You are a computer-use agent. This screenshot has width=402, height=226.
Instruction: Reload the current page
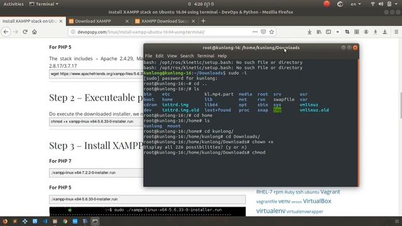(x=25, y=32)
